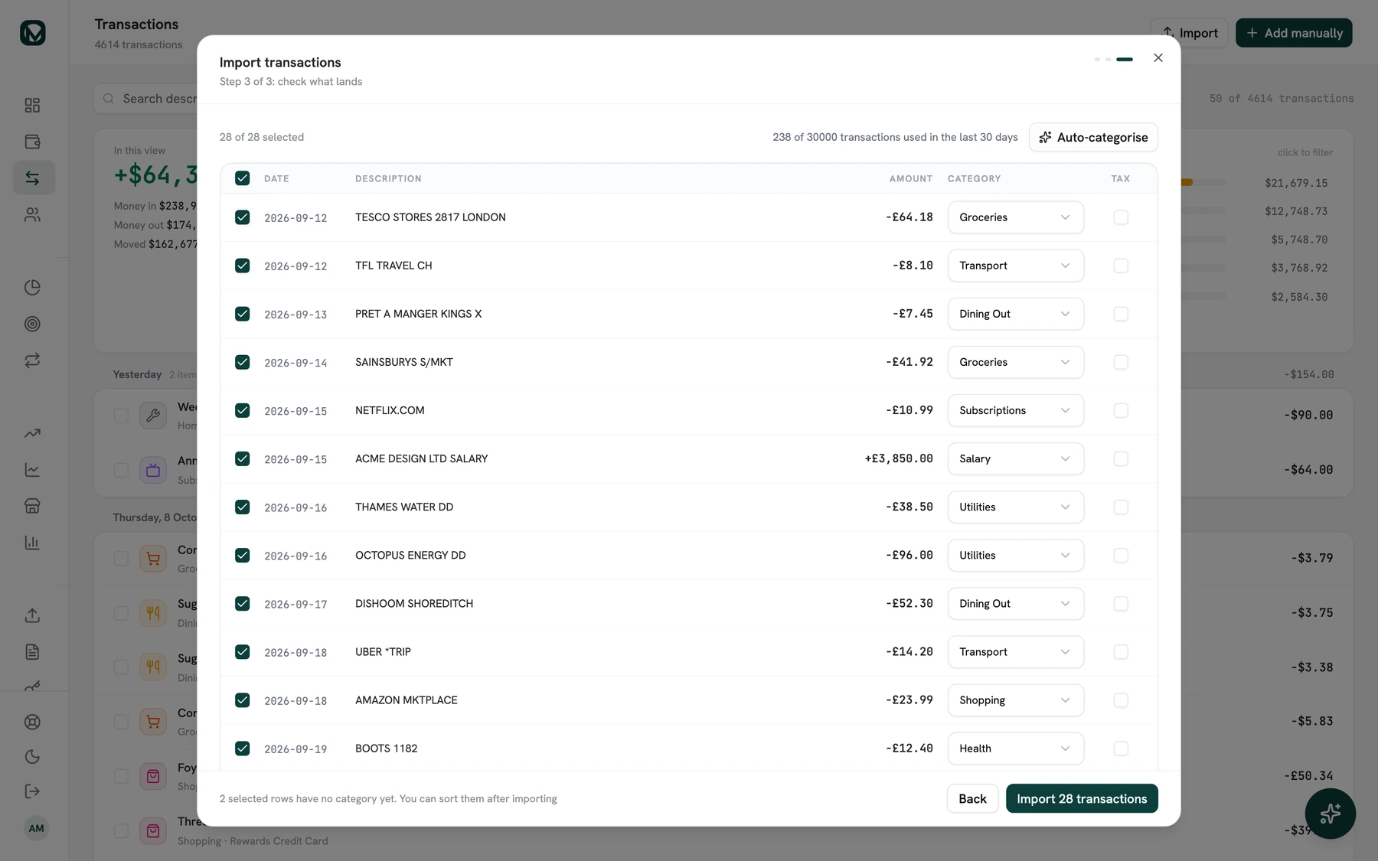Deselect the NETFLIX.COM row checkbox

coord(242,410)
